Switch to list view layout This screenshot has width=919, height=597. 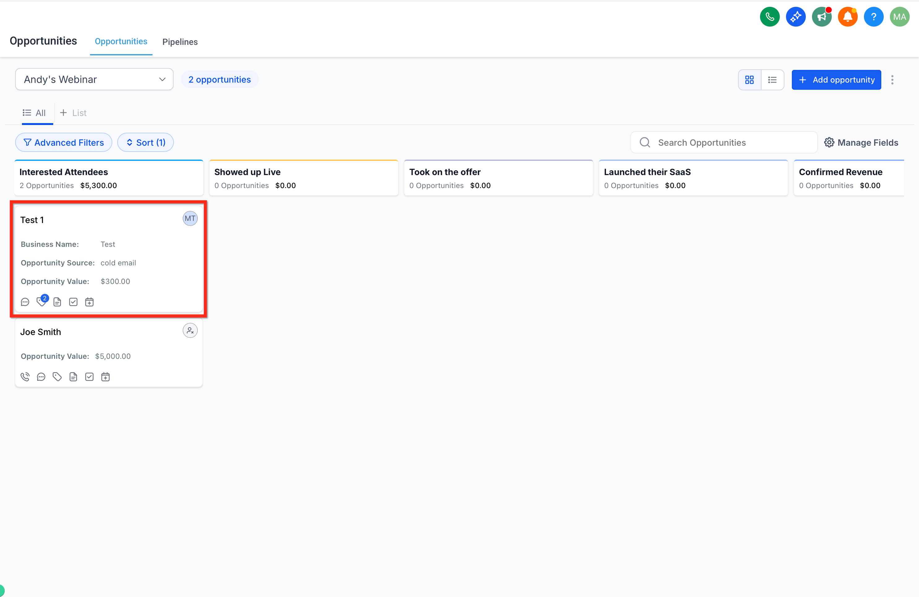(x=772, y=80)
